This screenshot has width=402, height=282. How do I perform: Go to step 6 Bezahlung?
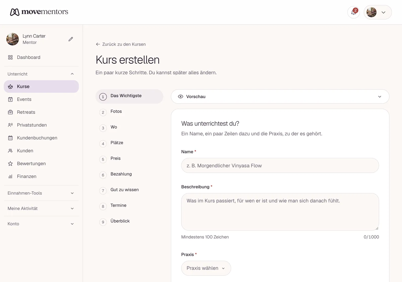click(129, 175)
